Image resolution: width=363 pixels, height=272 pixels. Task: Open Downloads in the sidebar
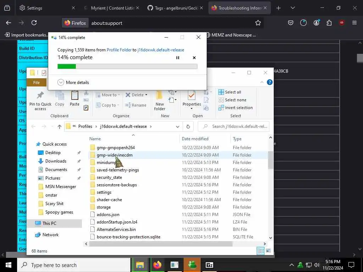pos(56,161)
